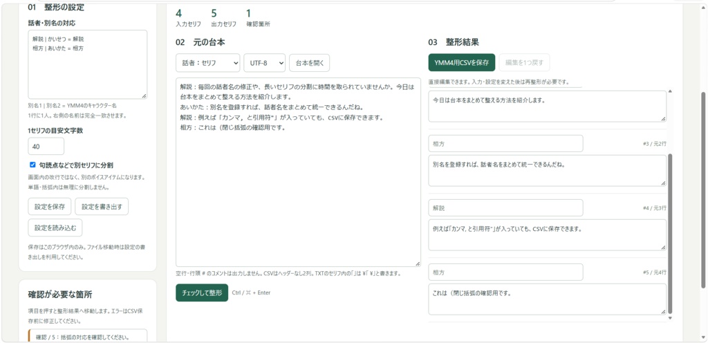The width and height of the screenshot is (708, 343).
Task: Click the #5 / 元4行 label
Action: tap(654, 272)
